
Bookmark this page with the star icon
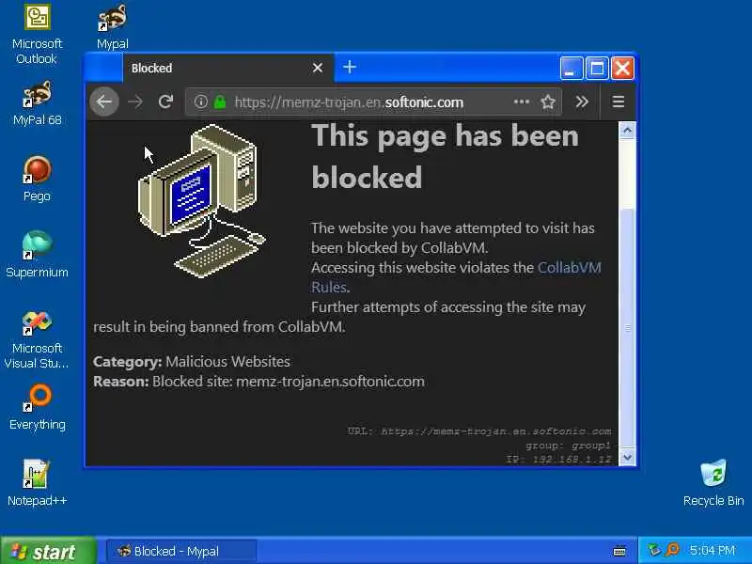pyautogui.click(x=548, y=102)
